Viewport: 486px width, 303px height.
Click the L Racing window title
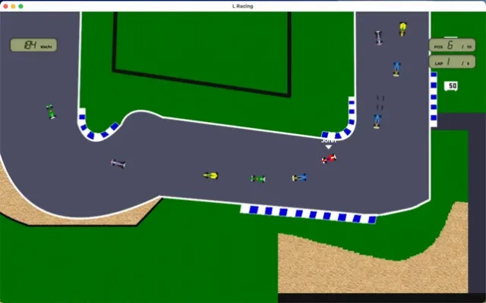pos(243,5)
